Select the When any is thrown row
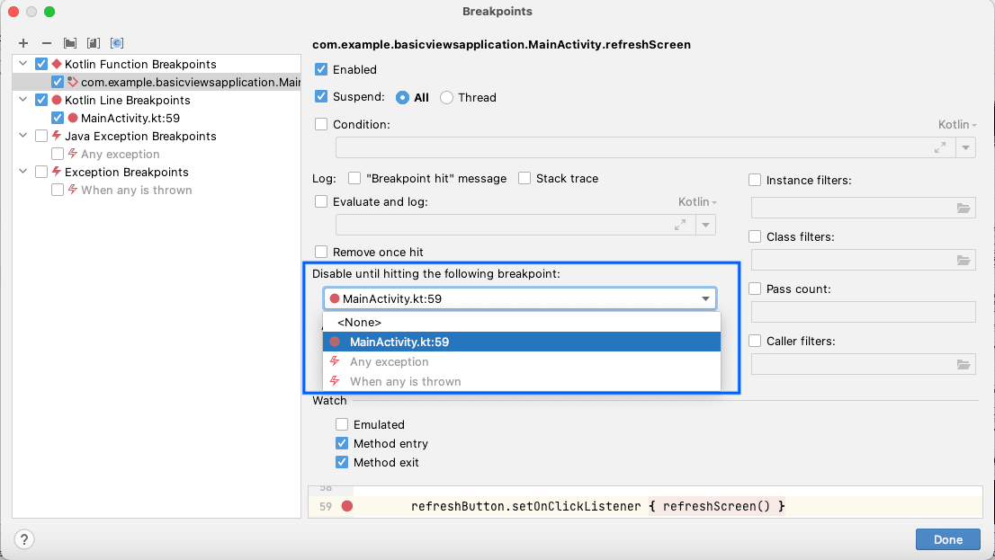 (157, 191)
